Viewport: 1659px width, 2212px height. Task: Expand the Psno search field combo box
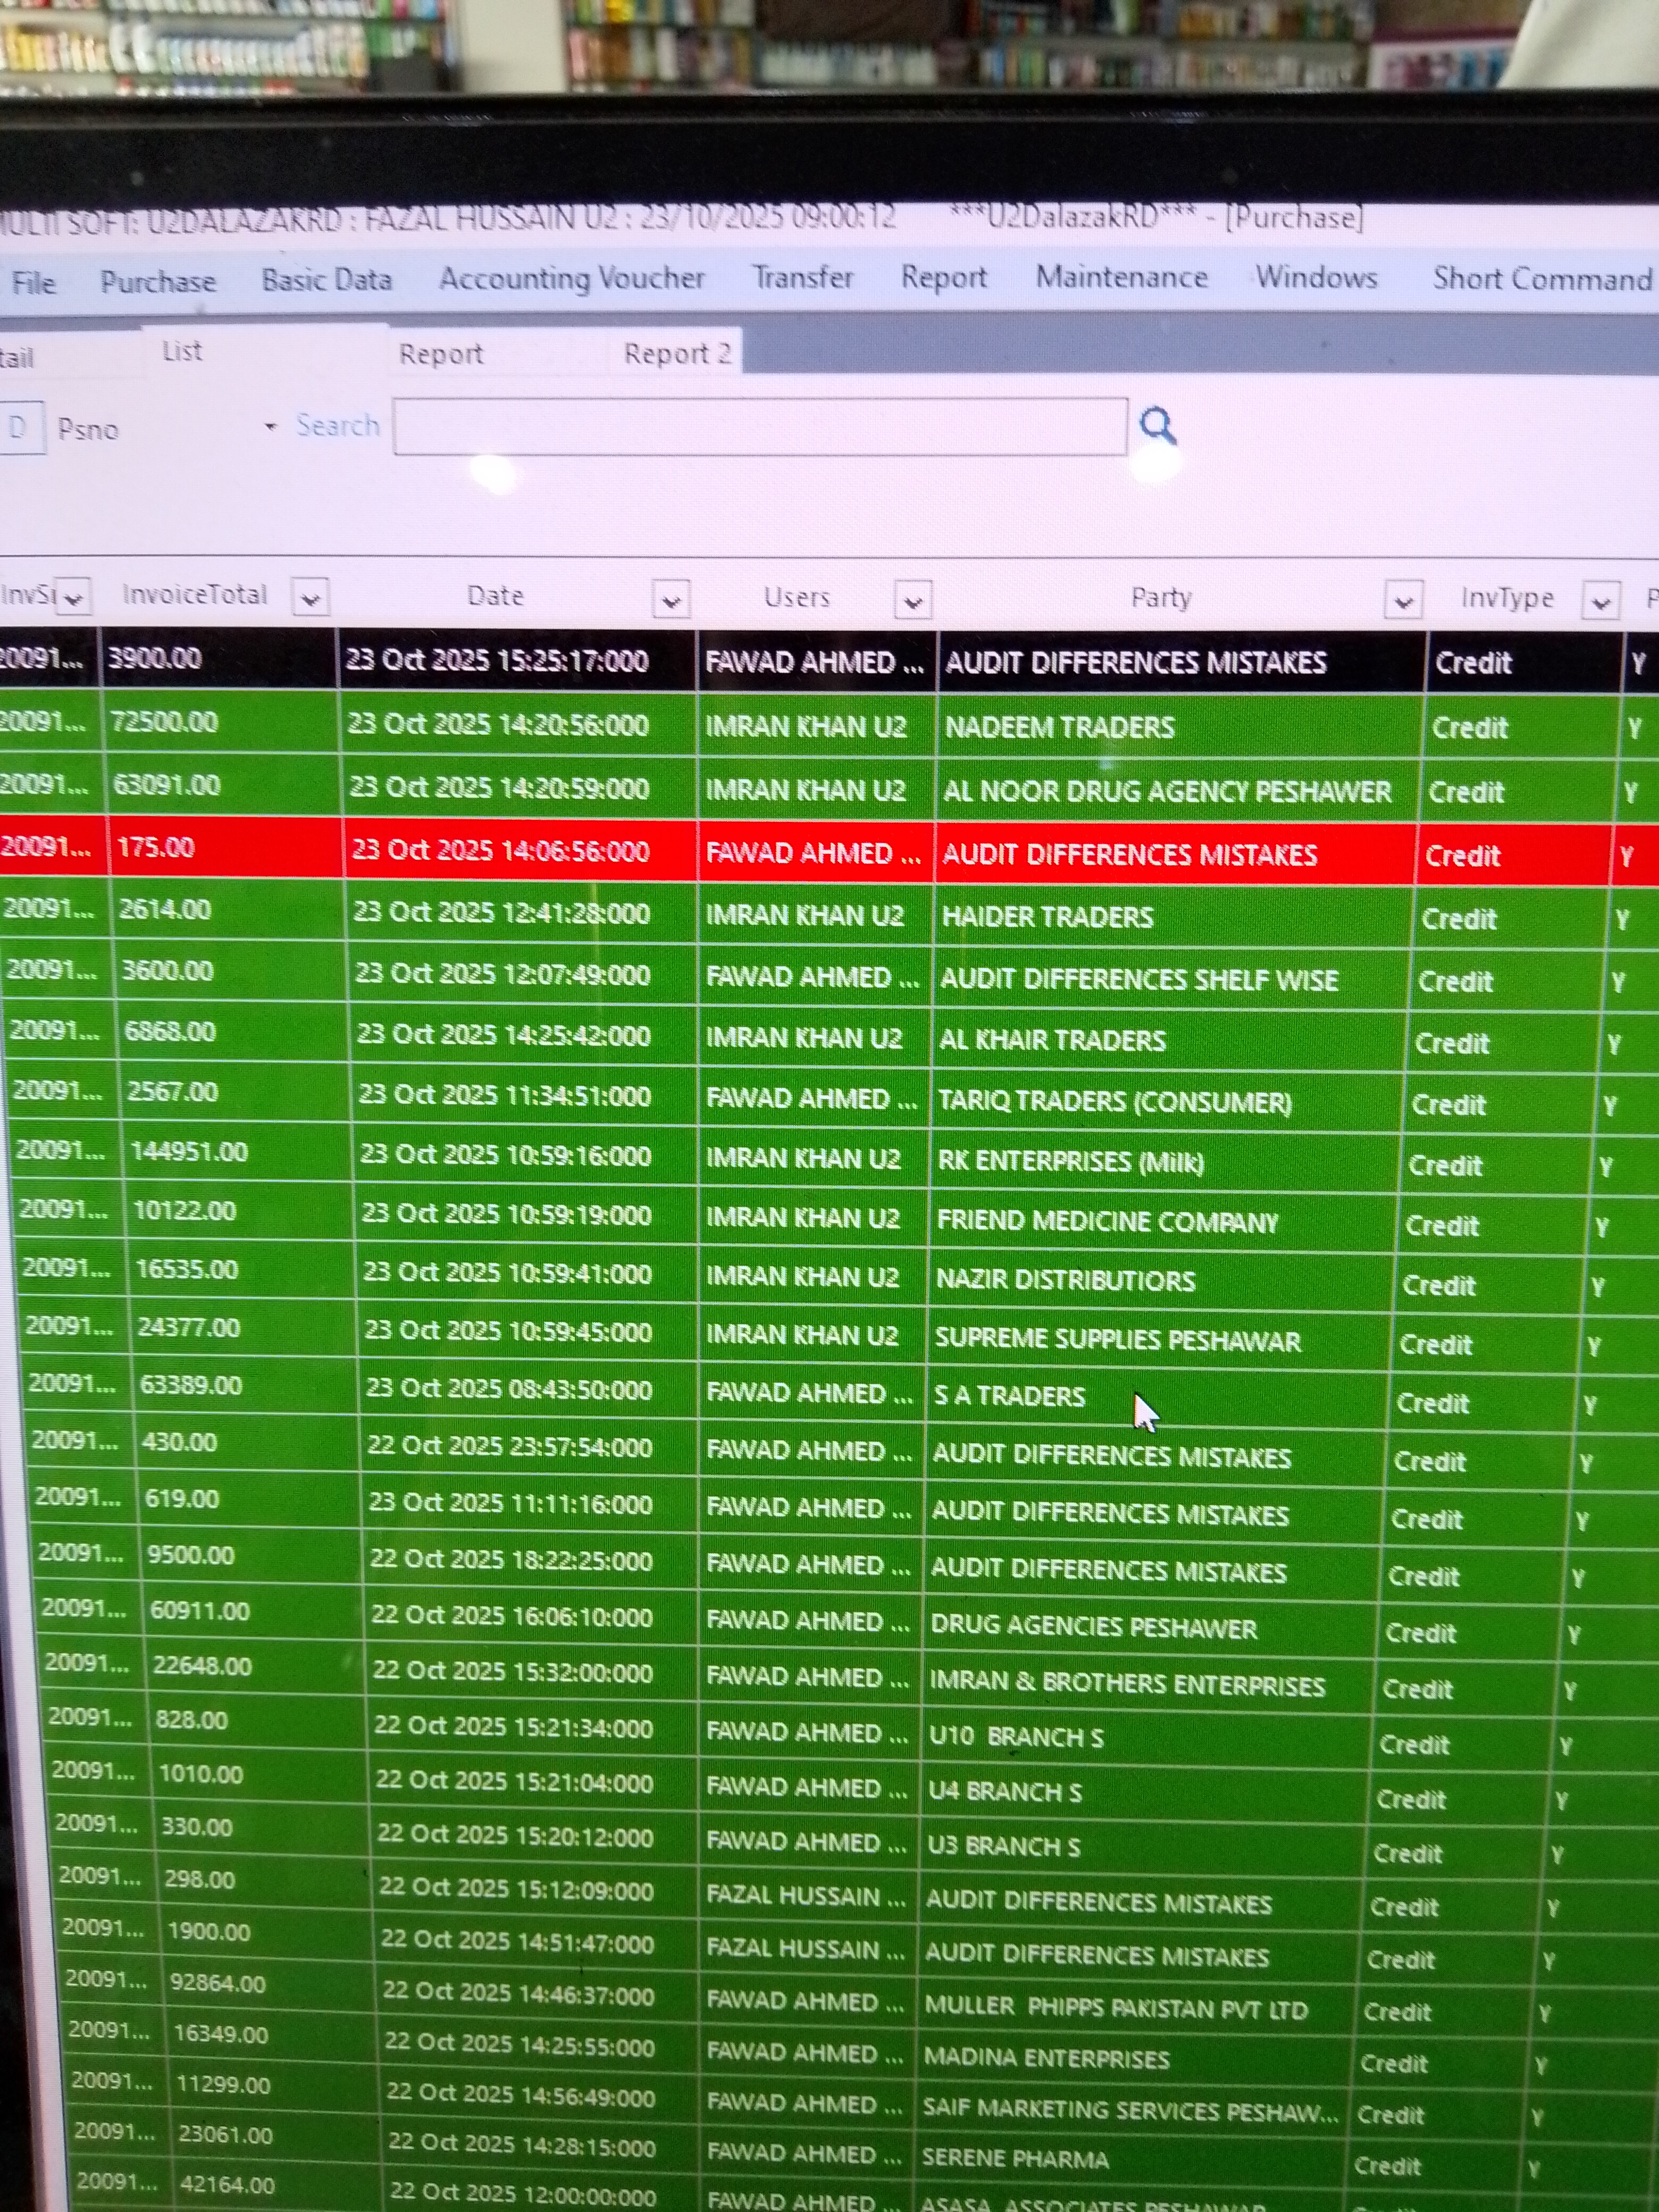point(270,427)
